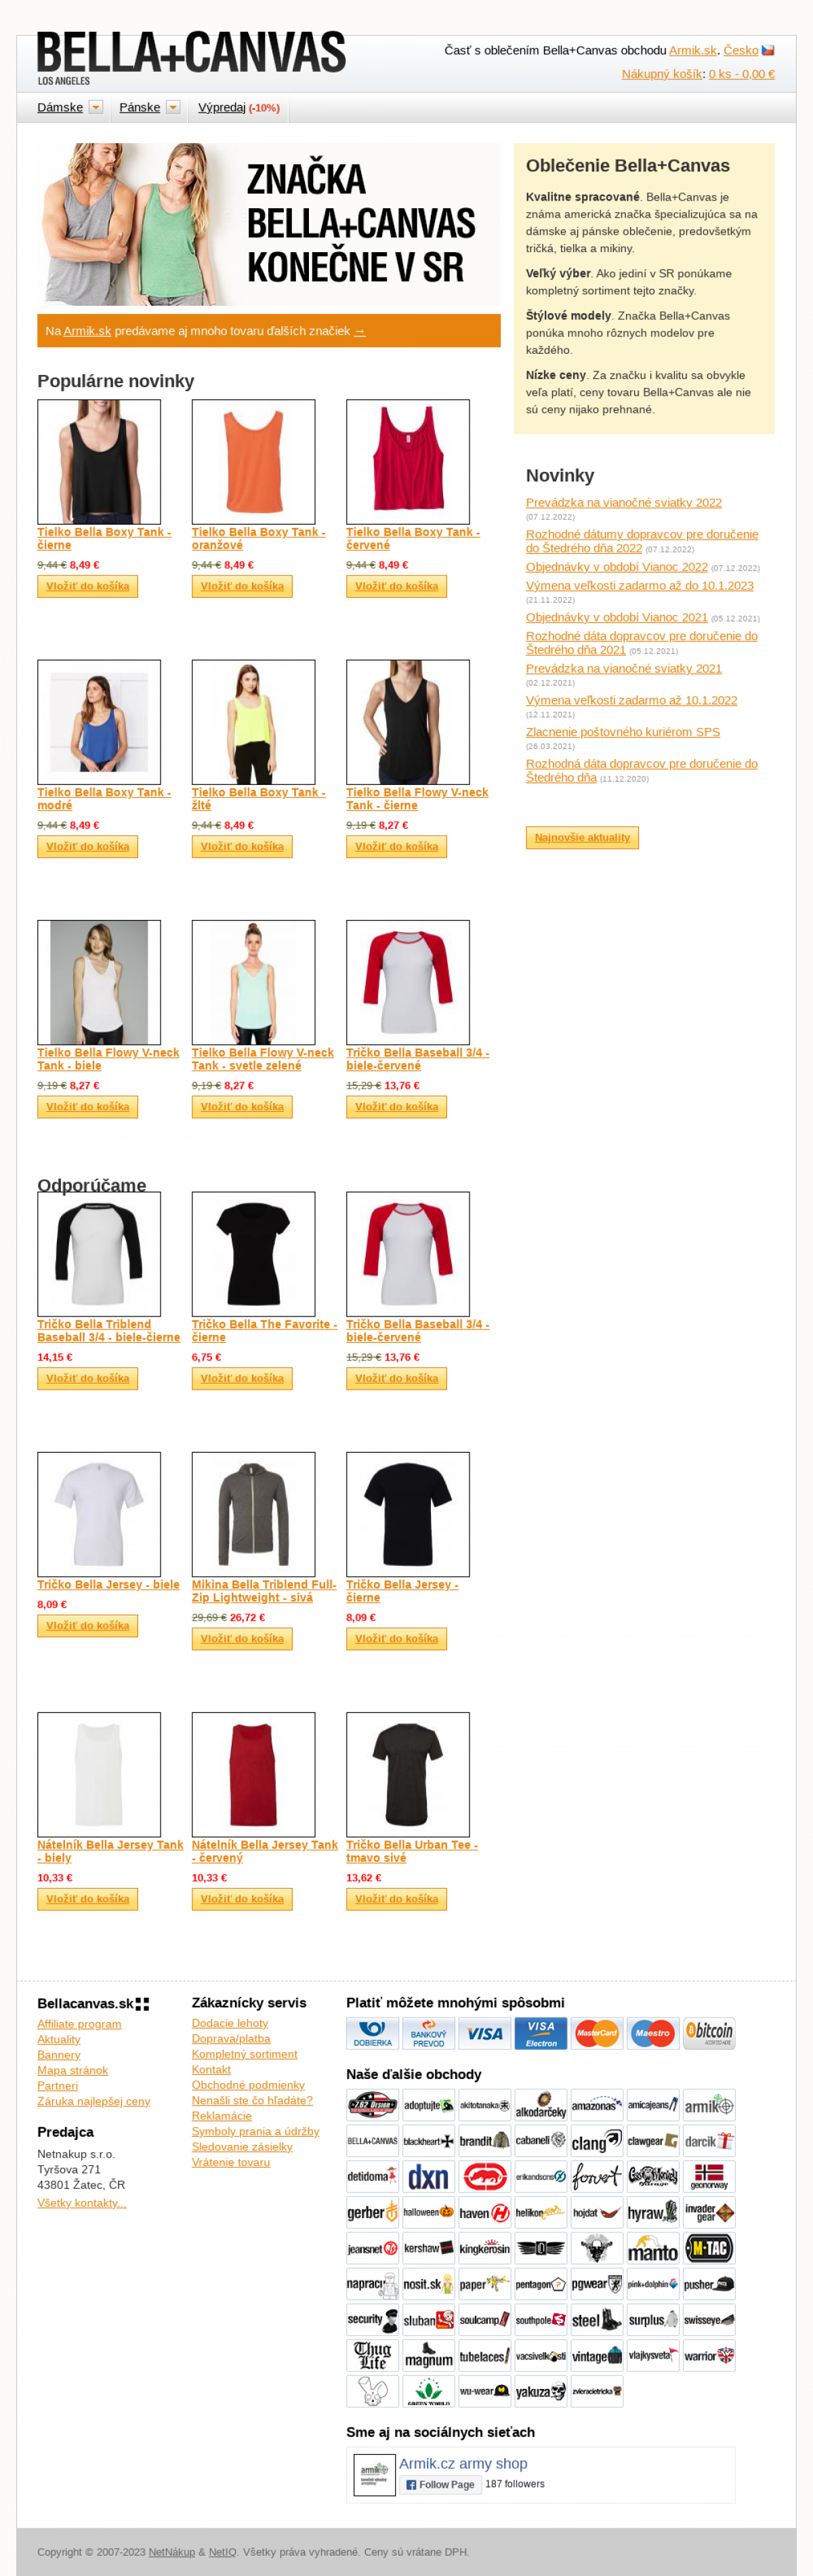
Task: Click the Bella+Canvas banner image
Action: pyautogui.click(x=269, y=224)
